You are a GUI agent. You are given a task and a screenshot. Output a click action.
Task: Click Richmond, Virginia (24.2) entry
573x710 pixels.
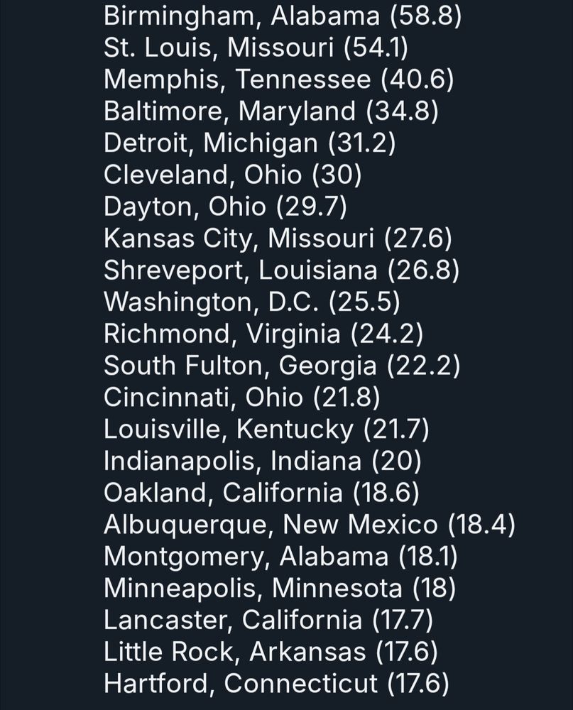coord(263,334)
